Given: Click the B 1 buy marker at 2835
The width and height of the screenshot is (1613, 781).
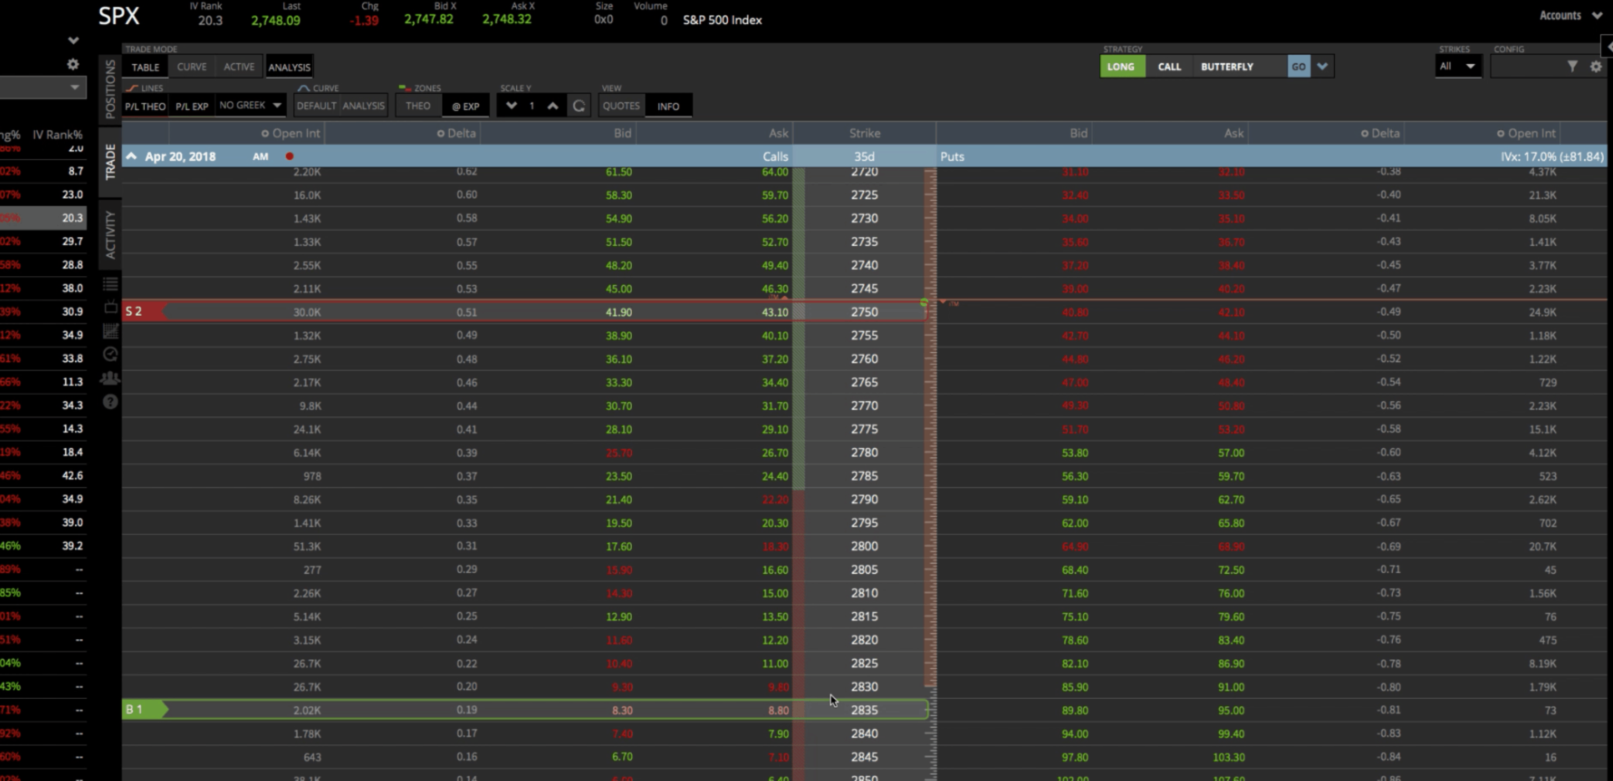Looking at the screenshot, I should pyautogui.click(x=145, y=710).
